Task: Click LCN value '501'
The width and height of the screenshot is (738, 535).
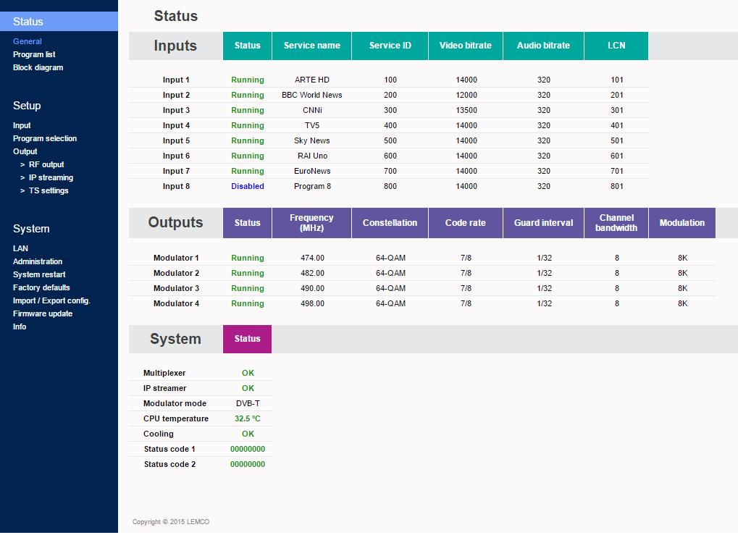Action: [617, 140]
